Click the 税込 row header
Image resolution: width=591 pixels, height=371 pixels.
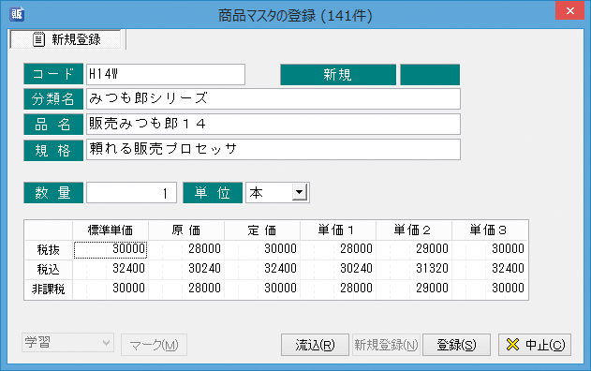(x=49, y=269)
